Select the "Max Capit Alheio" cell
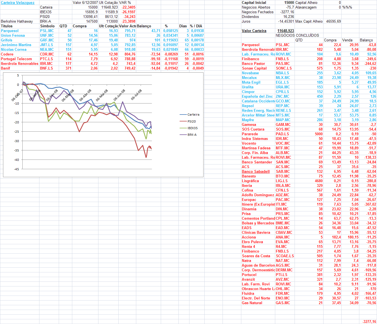Screen dimensions: 377x324 pyautogui.click(x=309, y=22)
